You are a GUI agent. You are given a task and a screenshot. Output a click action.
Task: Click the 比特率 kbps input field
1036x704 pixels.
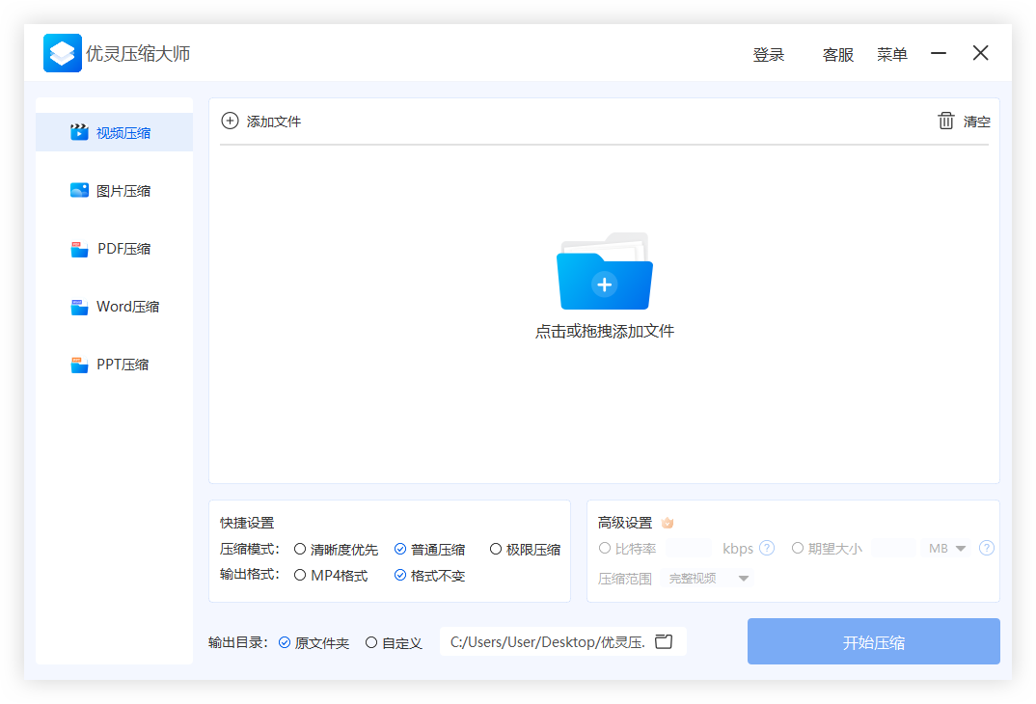(x=689, y=548)
